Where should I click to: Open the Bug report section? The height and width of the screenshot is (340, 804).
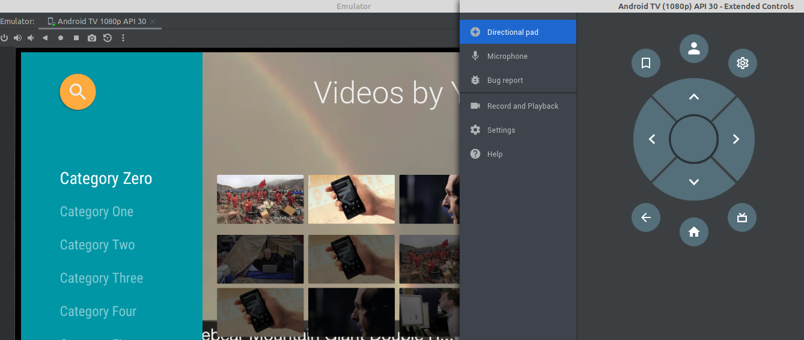[x=505, y=80]
